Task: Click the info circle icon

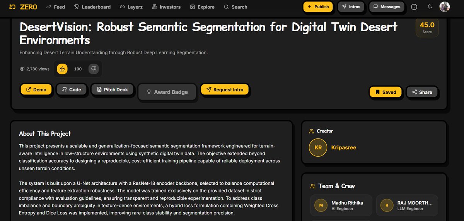Action: click(414, 7)
